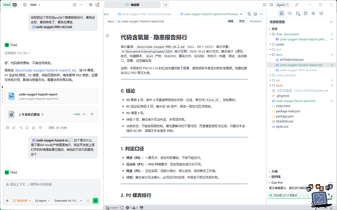This screenshot has height=210, width=337.
Task: Toggle bottom panel layout icon in title bar
Action: (265, 4)
